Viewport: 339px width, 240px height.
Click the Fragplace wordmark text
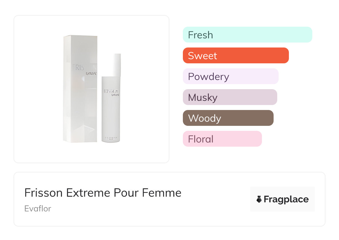click(x=286, y=199)
